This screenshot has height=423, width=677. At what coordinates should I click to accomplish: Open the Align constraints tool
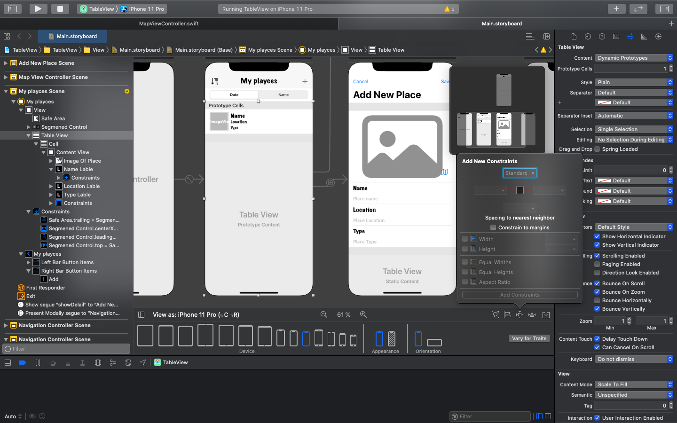tap(507, 314)
